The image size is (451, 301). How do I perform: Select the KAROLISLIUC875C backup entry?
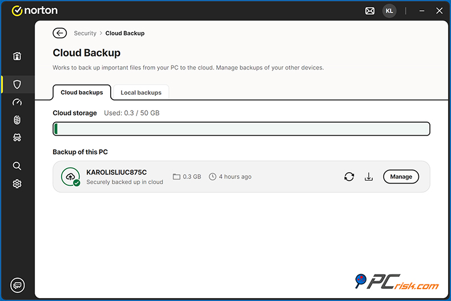click(116, 172)
